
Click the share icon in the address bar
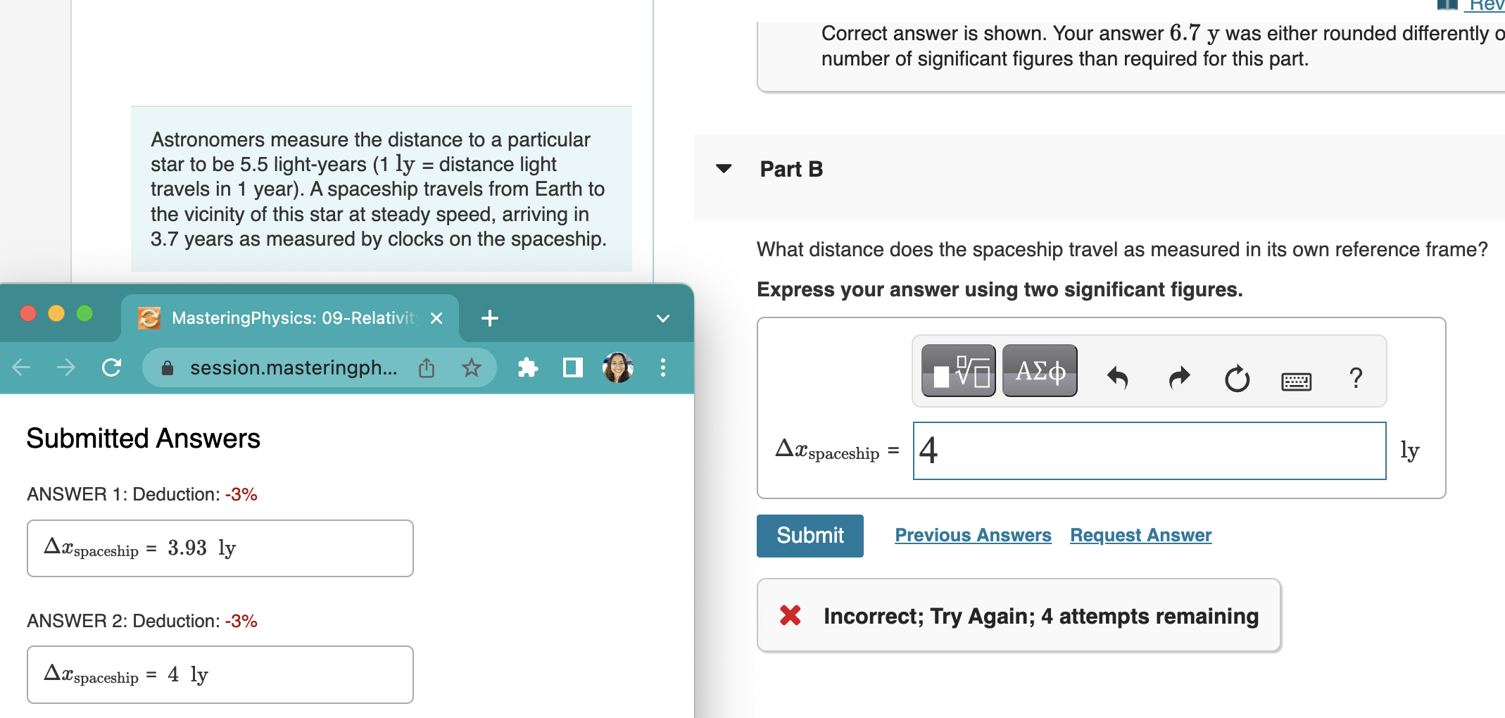pyautogui.click(x=426, y=367)
